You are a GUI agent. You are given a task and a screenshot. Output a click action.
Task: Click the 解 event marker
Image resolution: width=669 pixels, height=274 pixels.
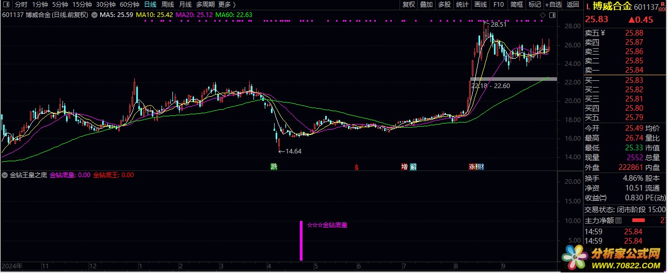(413, 166)
